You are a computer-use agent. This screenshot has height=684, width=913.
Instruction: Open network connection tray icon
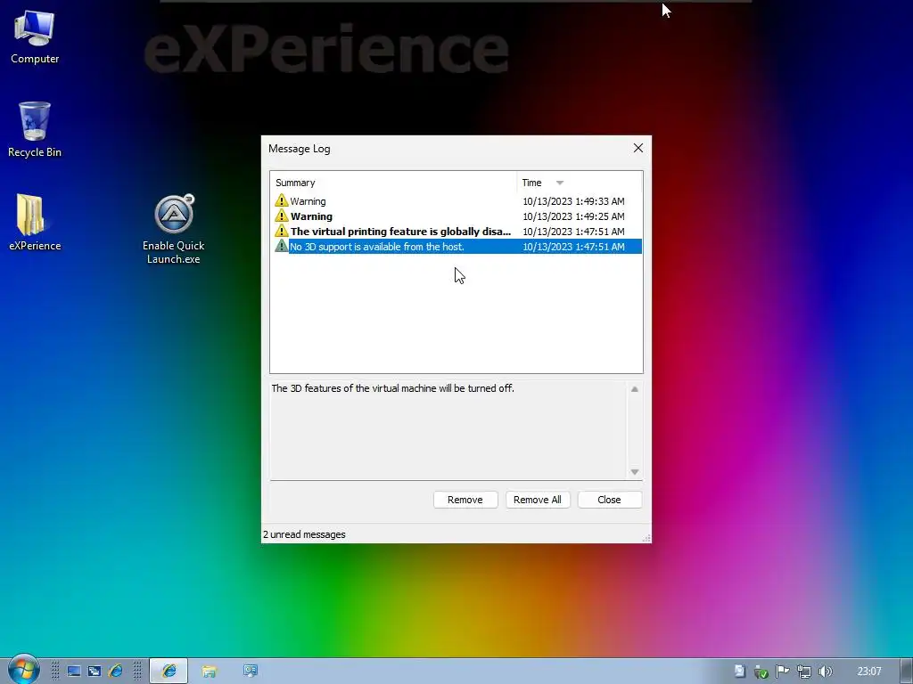803,672
